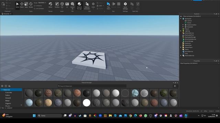Click the taskbar Cerca search box
Viewport: 220px width, 123px height.
pos(49,115)
